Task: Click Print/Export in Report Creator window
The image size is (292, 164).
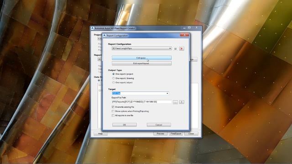Action: click(x=176, y=133)
